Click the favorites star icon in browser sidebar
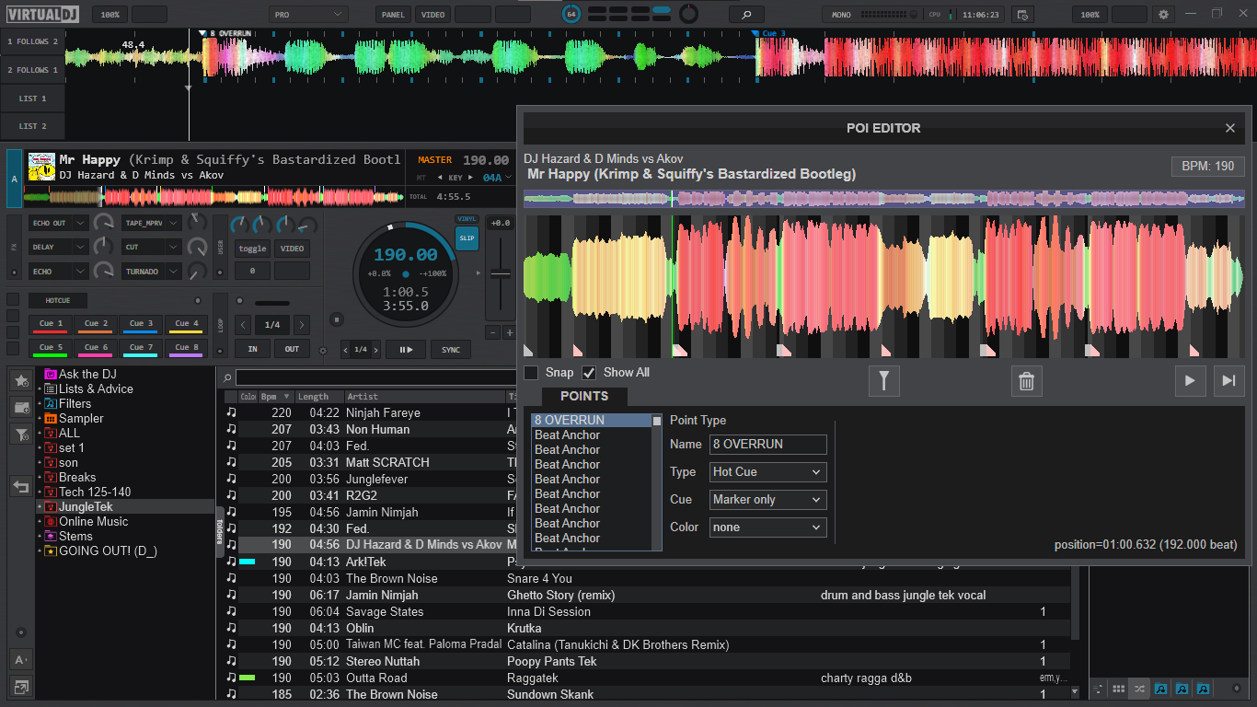The image size is (1257, 707). pos(21,380)
